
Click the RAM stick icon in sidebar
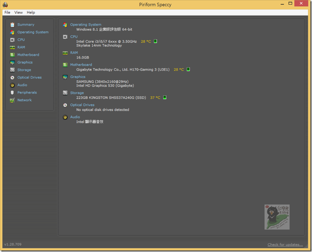12,47
